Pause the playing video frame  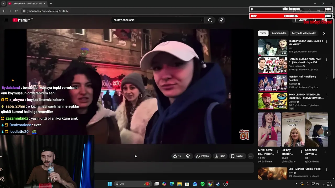click(129, 86)
